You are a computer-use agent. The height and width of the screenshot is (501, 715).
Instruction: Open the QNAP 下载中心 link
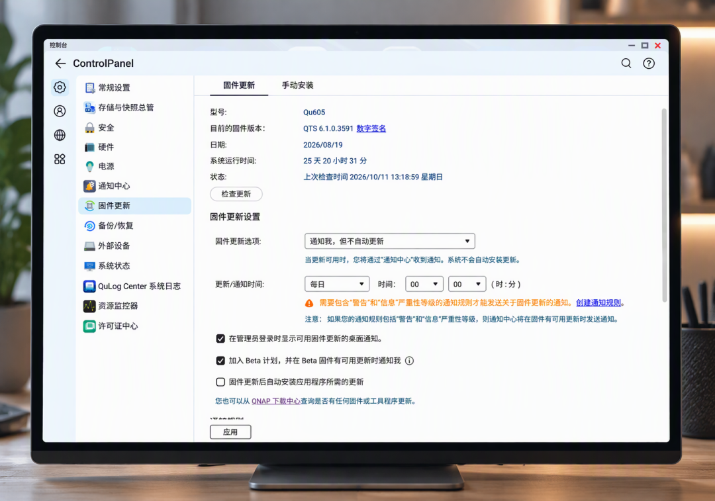click(276, 401)
